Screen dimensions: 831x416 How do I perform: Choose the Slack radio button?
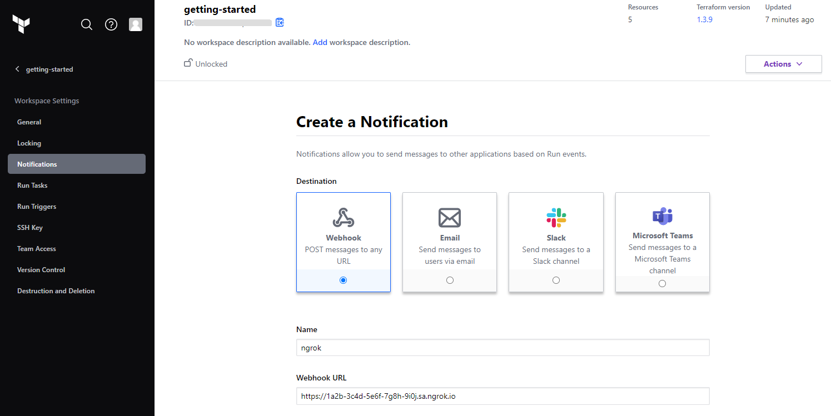pos(556,280)
